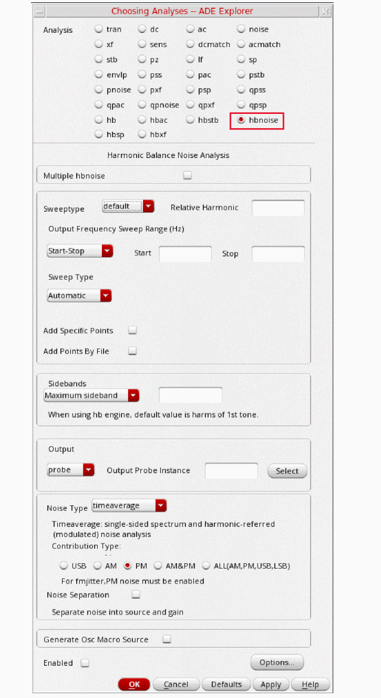Open the Start-Stop sweep range dropdown
Viewport: 381px width, 698px height.
click(x=80, y=251)
